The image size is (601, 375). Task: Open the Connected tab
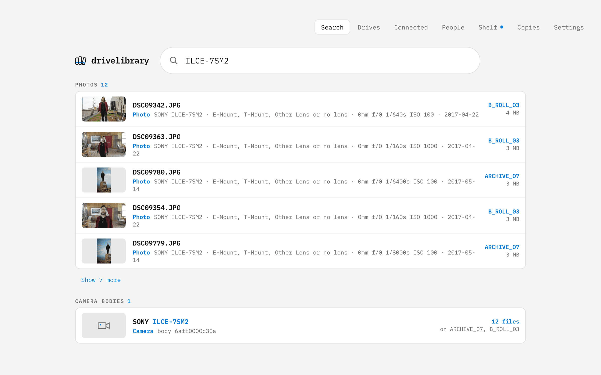(411, 27)
